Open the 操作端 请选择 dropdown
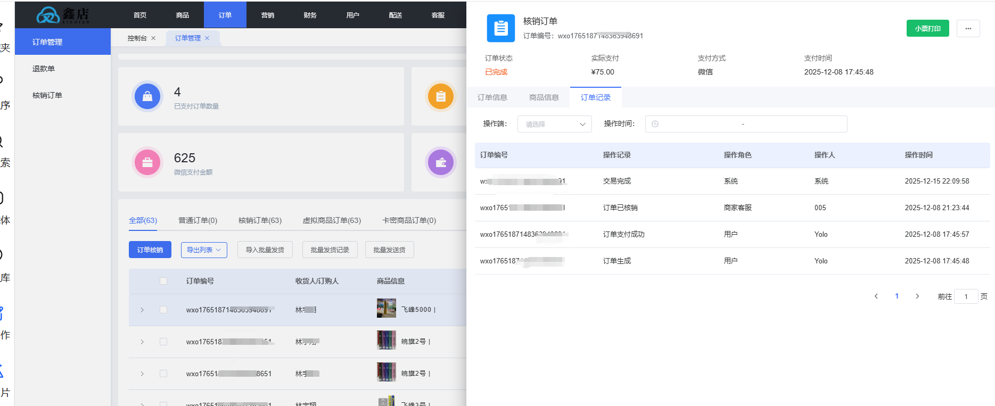Screen dimensions: 995x406 pos(554,124)
